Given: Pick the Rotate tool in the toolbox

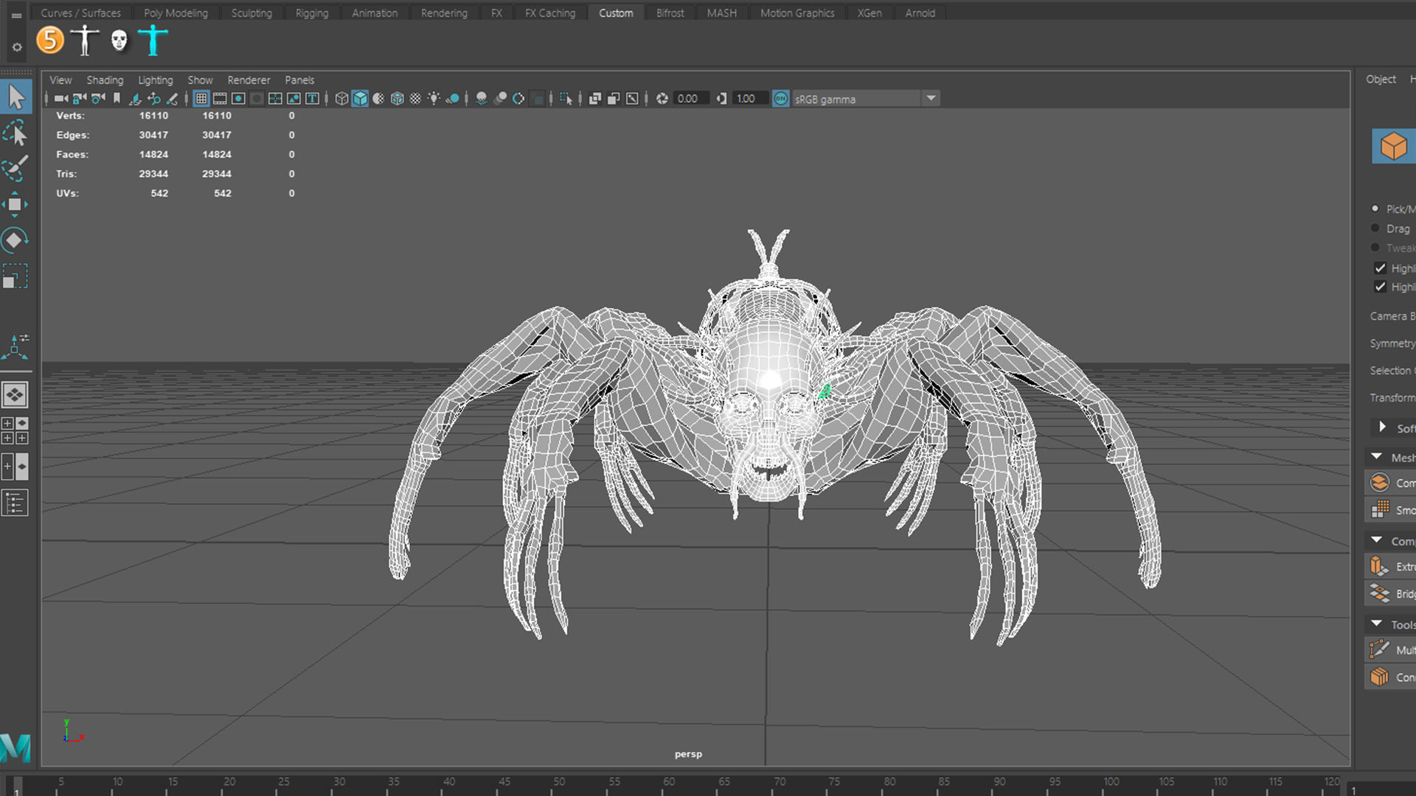Looking at the screenshot, I should point(15,240).
